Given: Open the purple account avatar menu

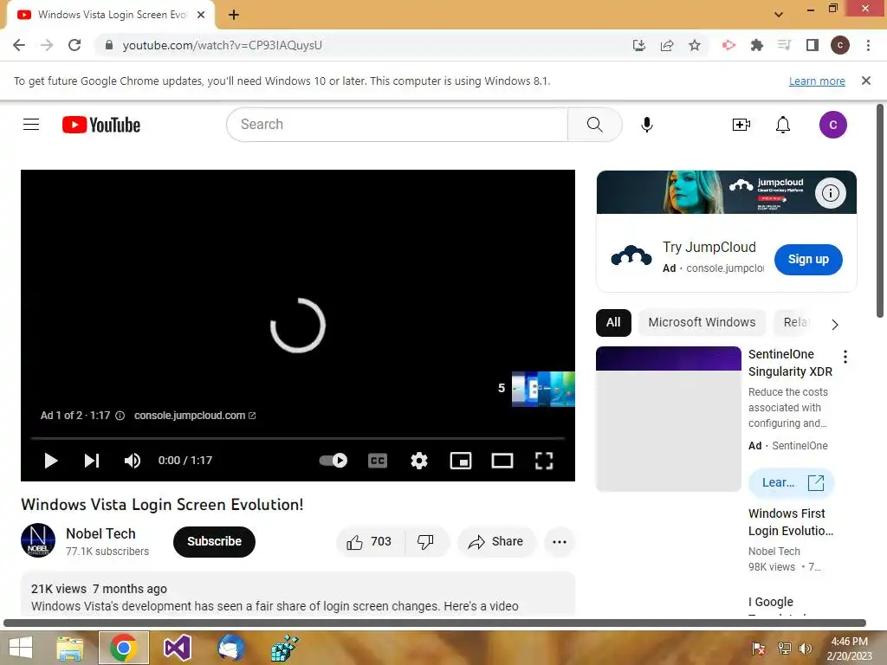Looking at the screenshot, I should tap(833, 125).
